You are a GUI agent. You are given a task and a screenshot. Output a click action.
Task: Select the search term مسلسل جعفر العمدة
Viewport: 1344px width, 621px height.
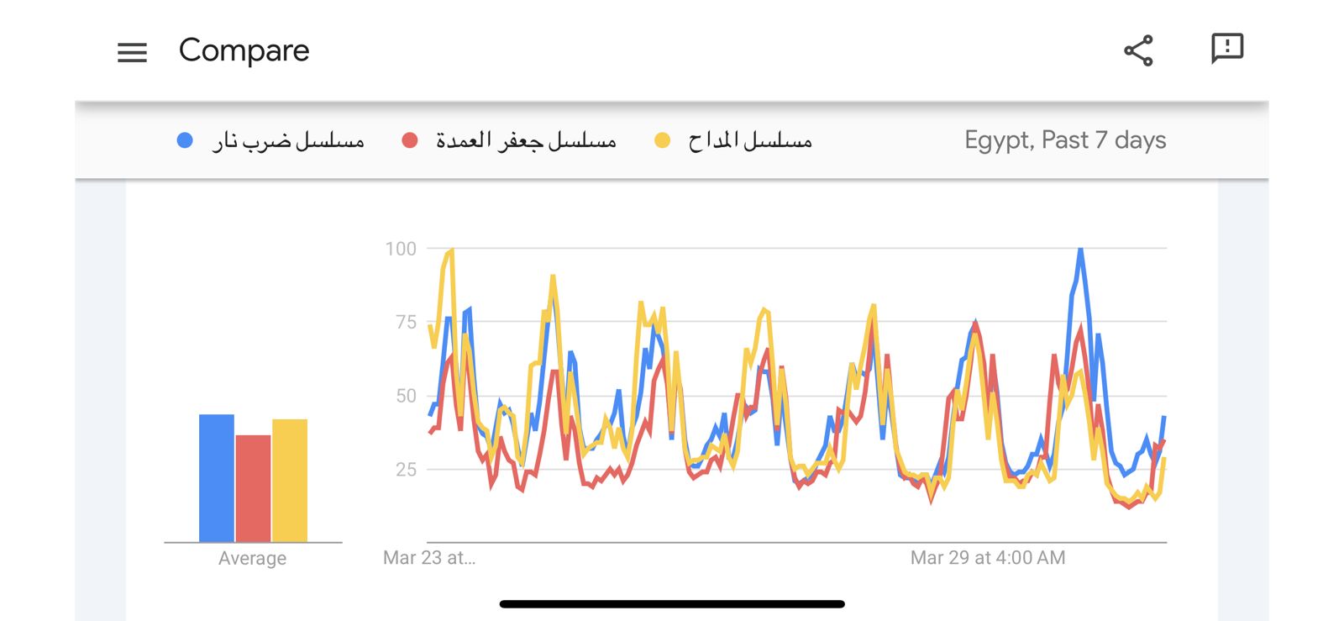coord(526,140)
